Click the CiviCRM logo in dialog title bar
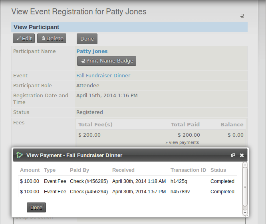 (x=19, y=155)
